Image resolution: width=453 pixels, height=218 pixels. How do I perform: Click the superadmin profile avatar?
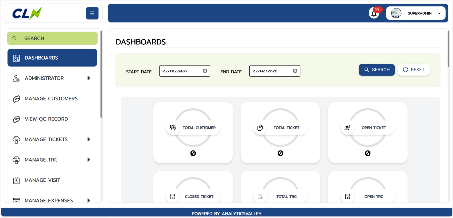396,13
